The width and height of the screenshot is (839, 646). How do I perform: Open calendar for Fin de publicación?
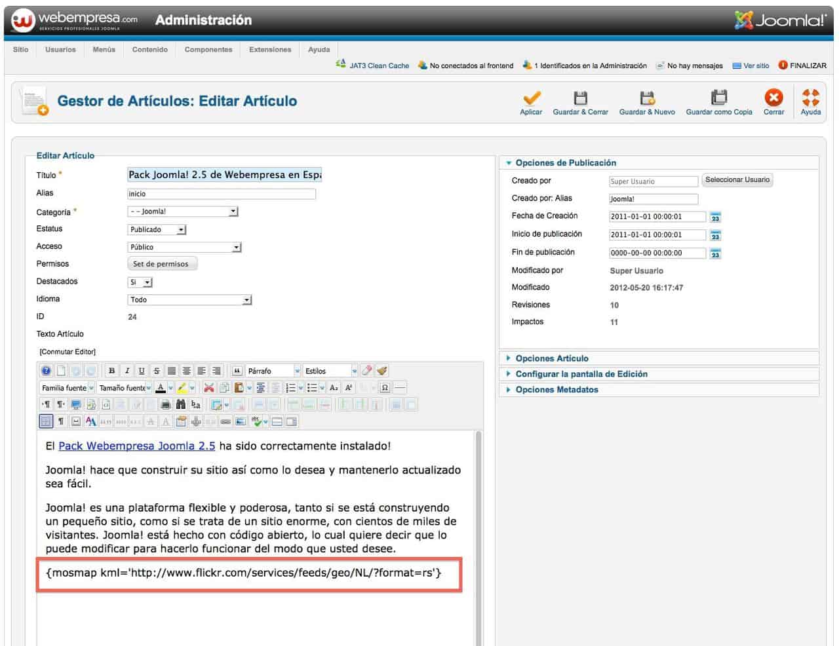(x=716, y=254)
